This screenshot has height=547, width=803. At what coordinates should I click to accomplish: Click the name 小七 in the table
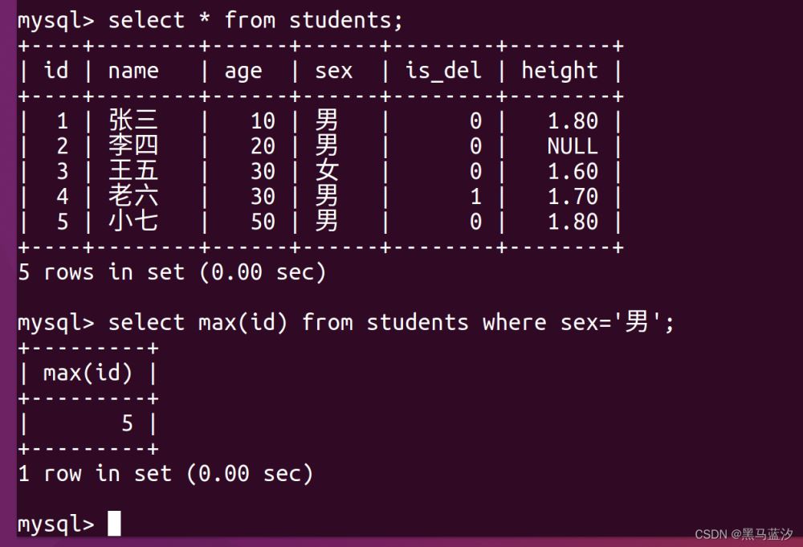tap(133, 221)
